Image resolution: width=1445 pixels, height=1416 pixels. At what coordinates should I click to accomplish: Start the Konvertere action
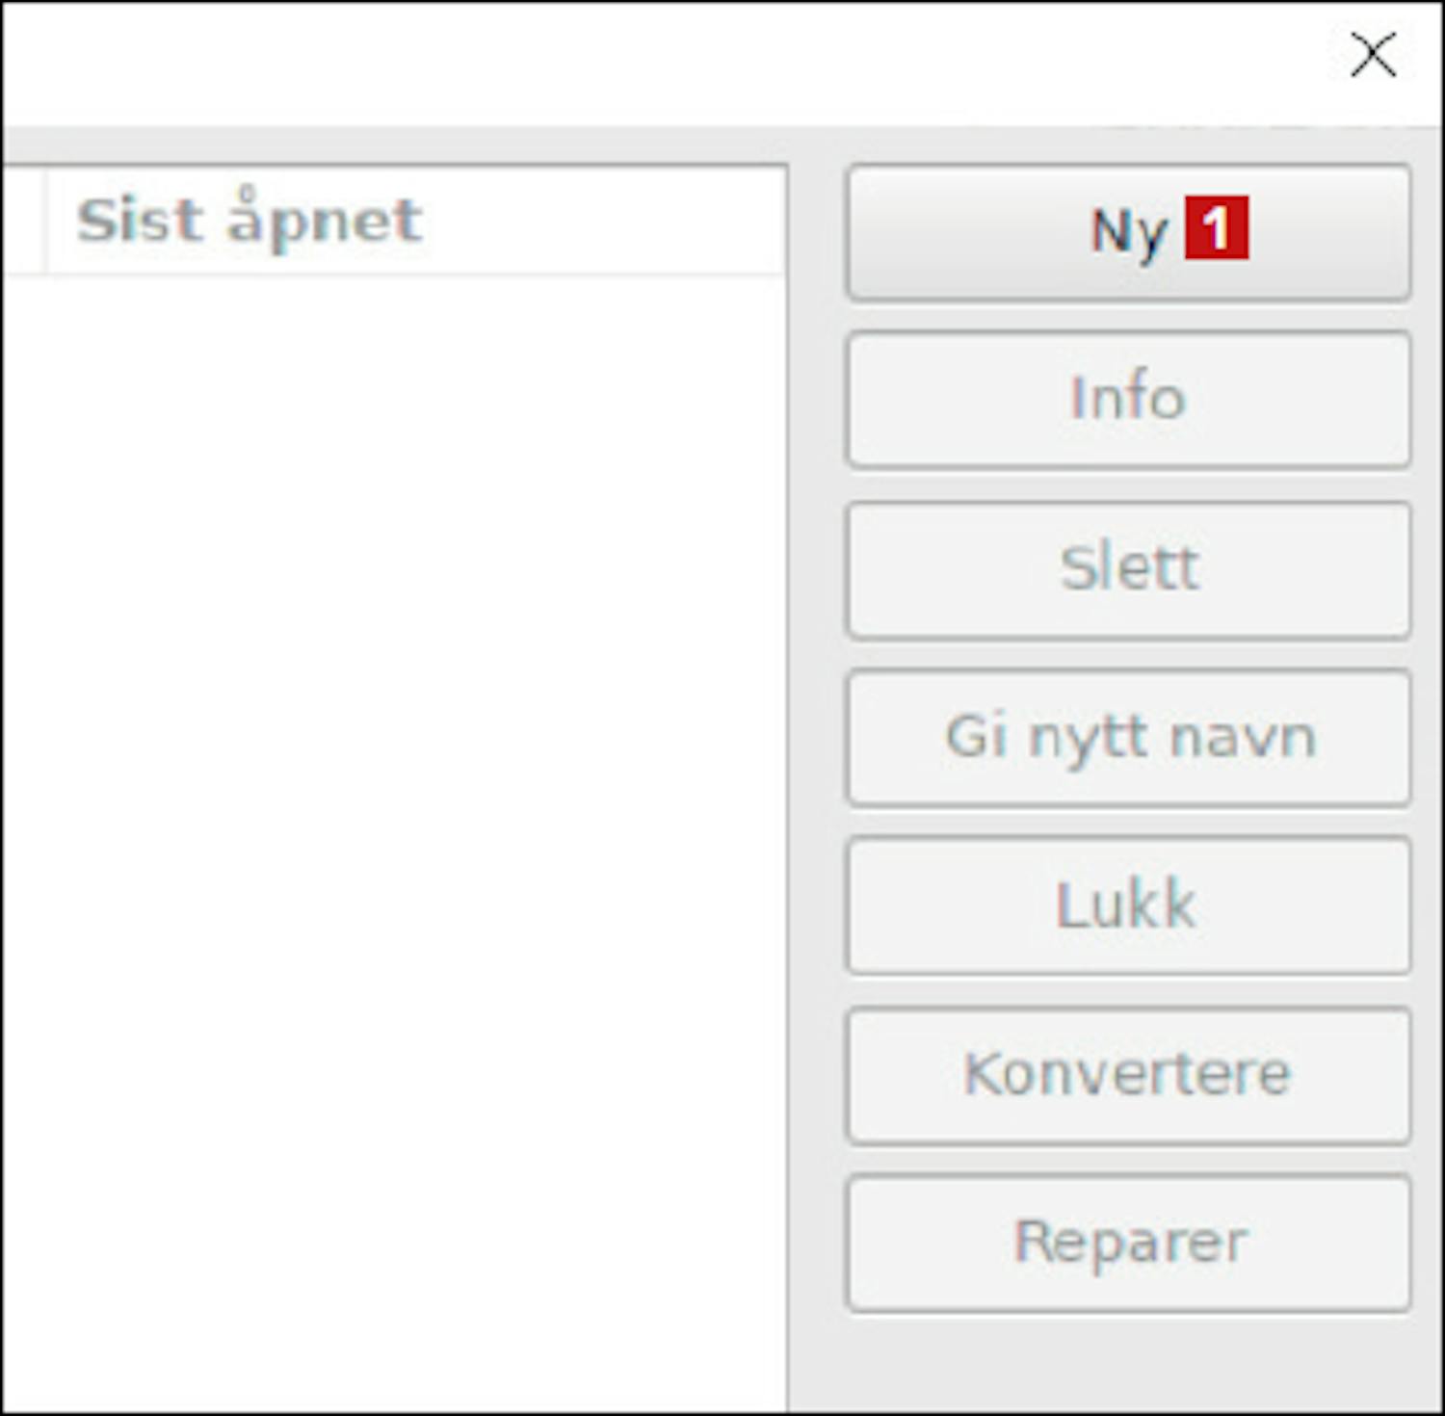coord(1128,1075)
